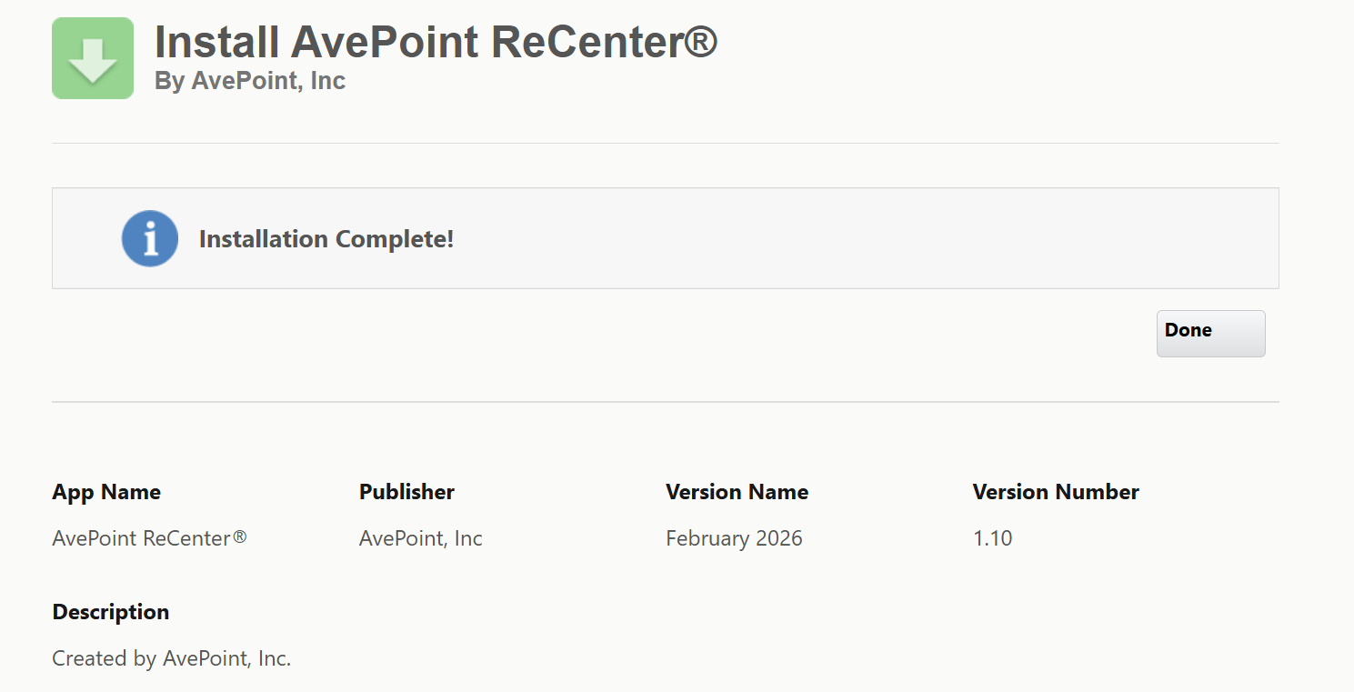The image size is (1354, 692).
Task: Click the "Version Number" column label
Action: (1055, 492)
